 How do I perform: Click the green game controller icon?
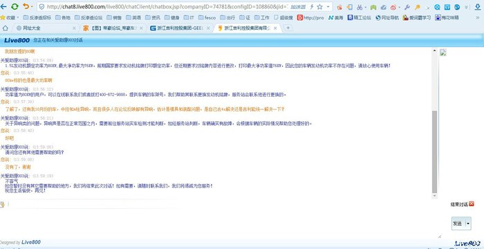[x=373, y=7]
